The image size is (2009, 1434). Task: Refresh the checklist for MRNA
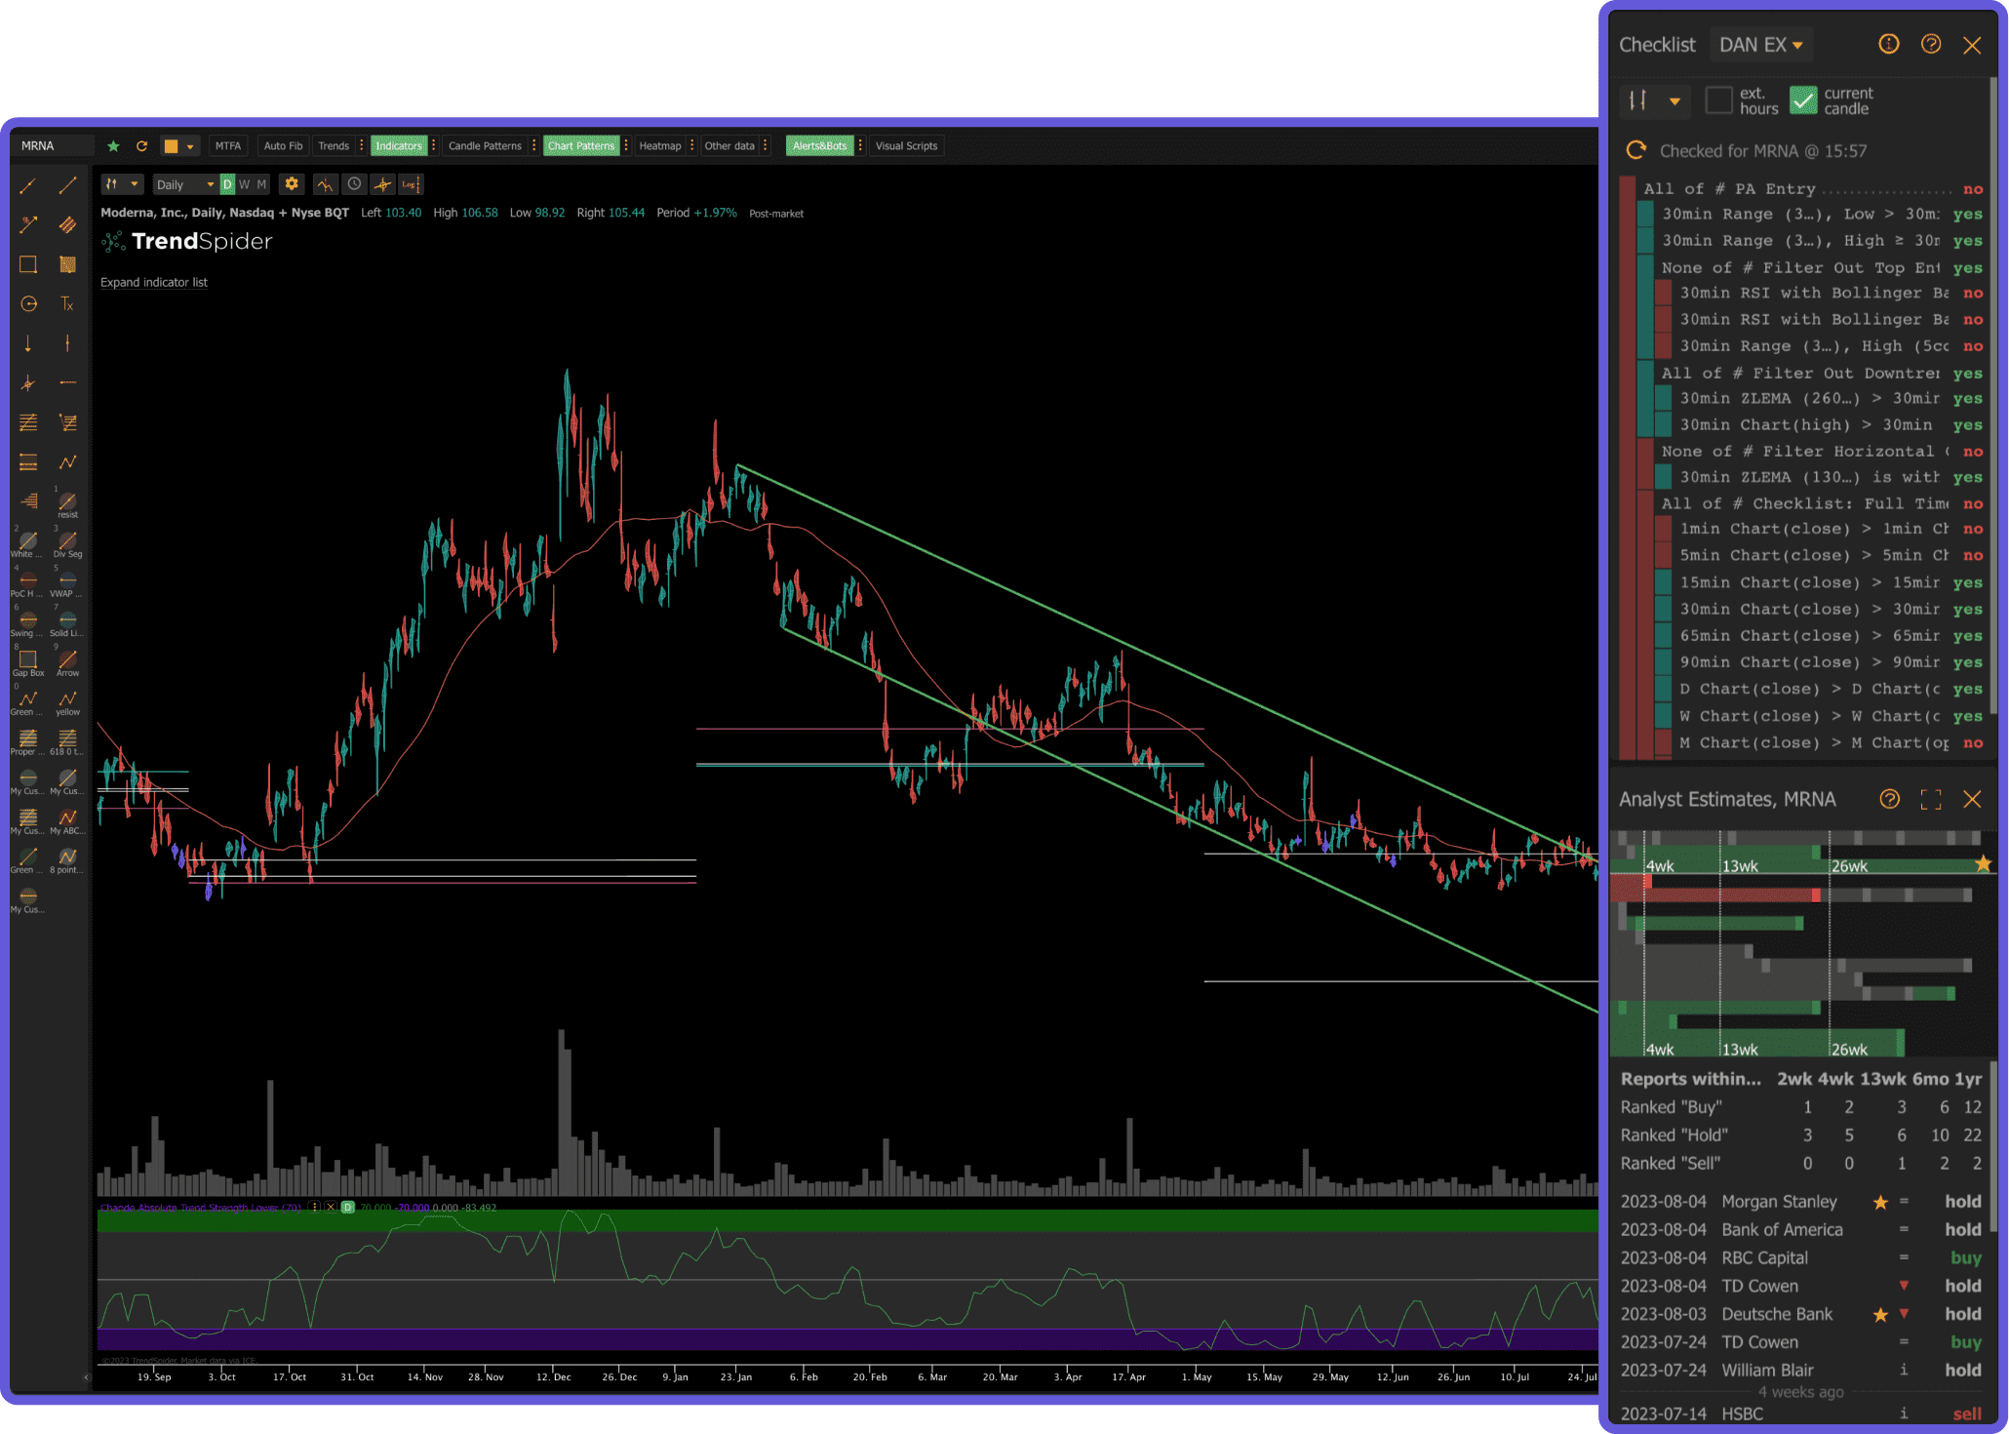(1635, 151)
